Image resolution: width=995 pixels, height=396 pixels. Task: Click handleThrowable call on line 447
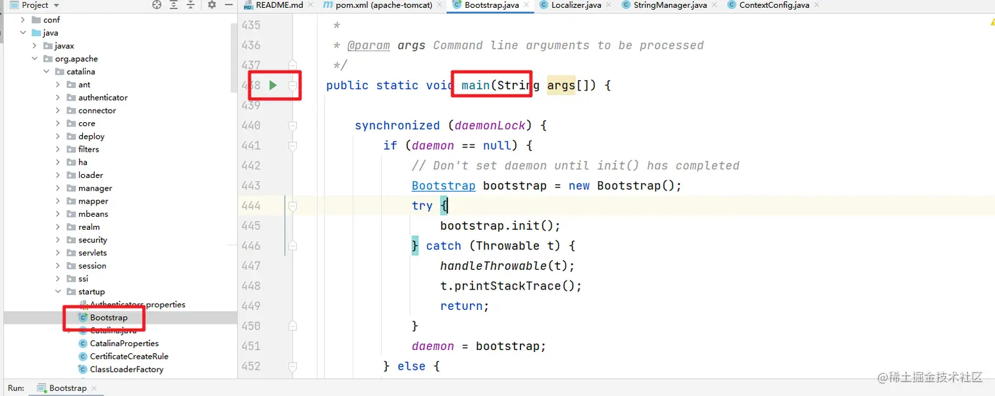494,266
